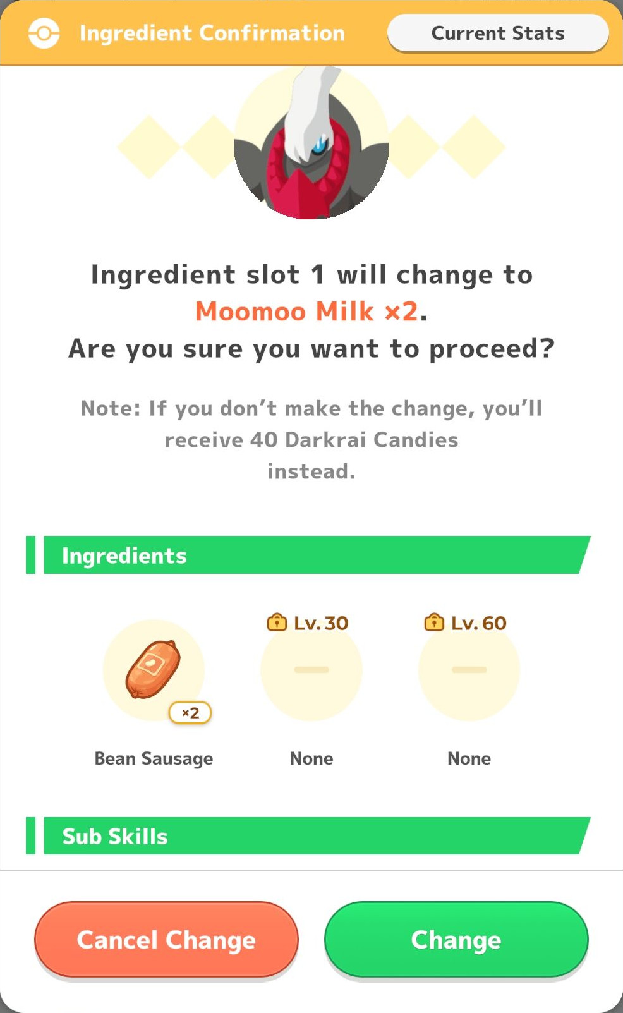Confirm with the green Change button
The image size is (623, 1013).
[456, 939]
